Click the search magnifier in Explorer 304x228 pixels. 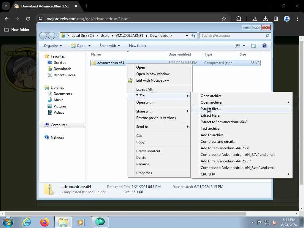point(267,36)
